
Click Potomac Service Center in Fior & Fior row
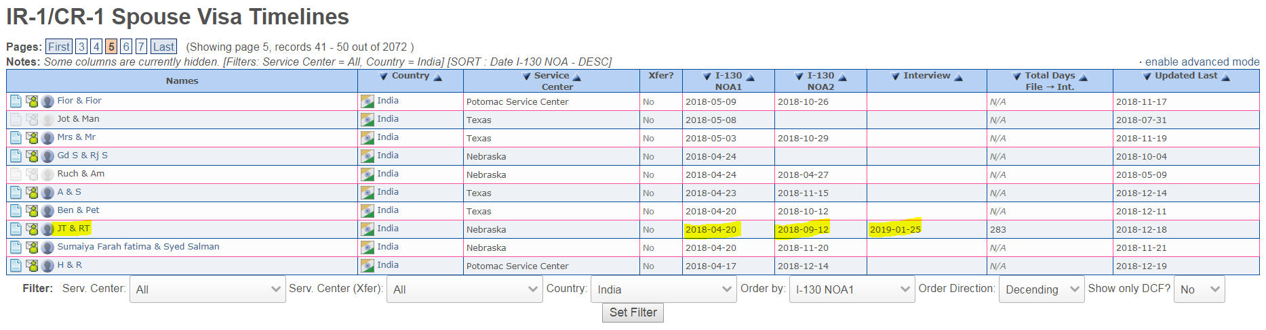tap(517, 101)
